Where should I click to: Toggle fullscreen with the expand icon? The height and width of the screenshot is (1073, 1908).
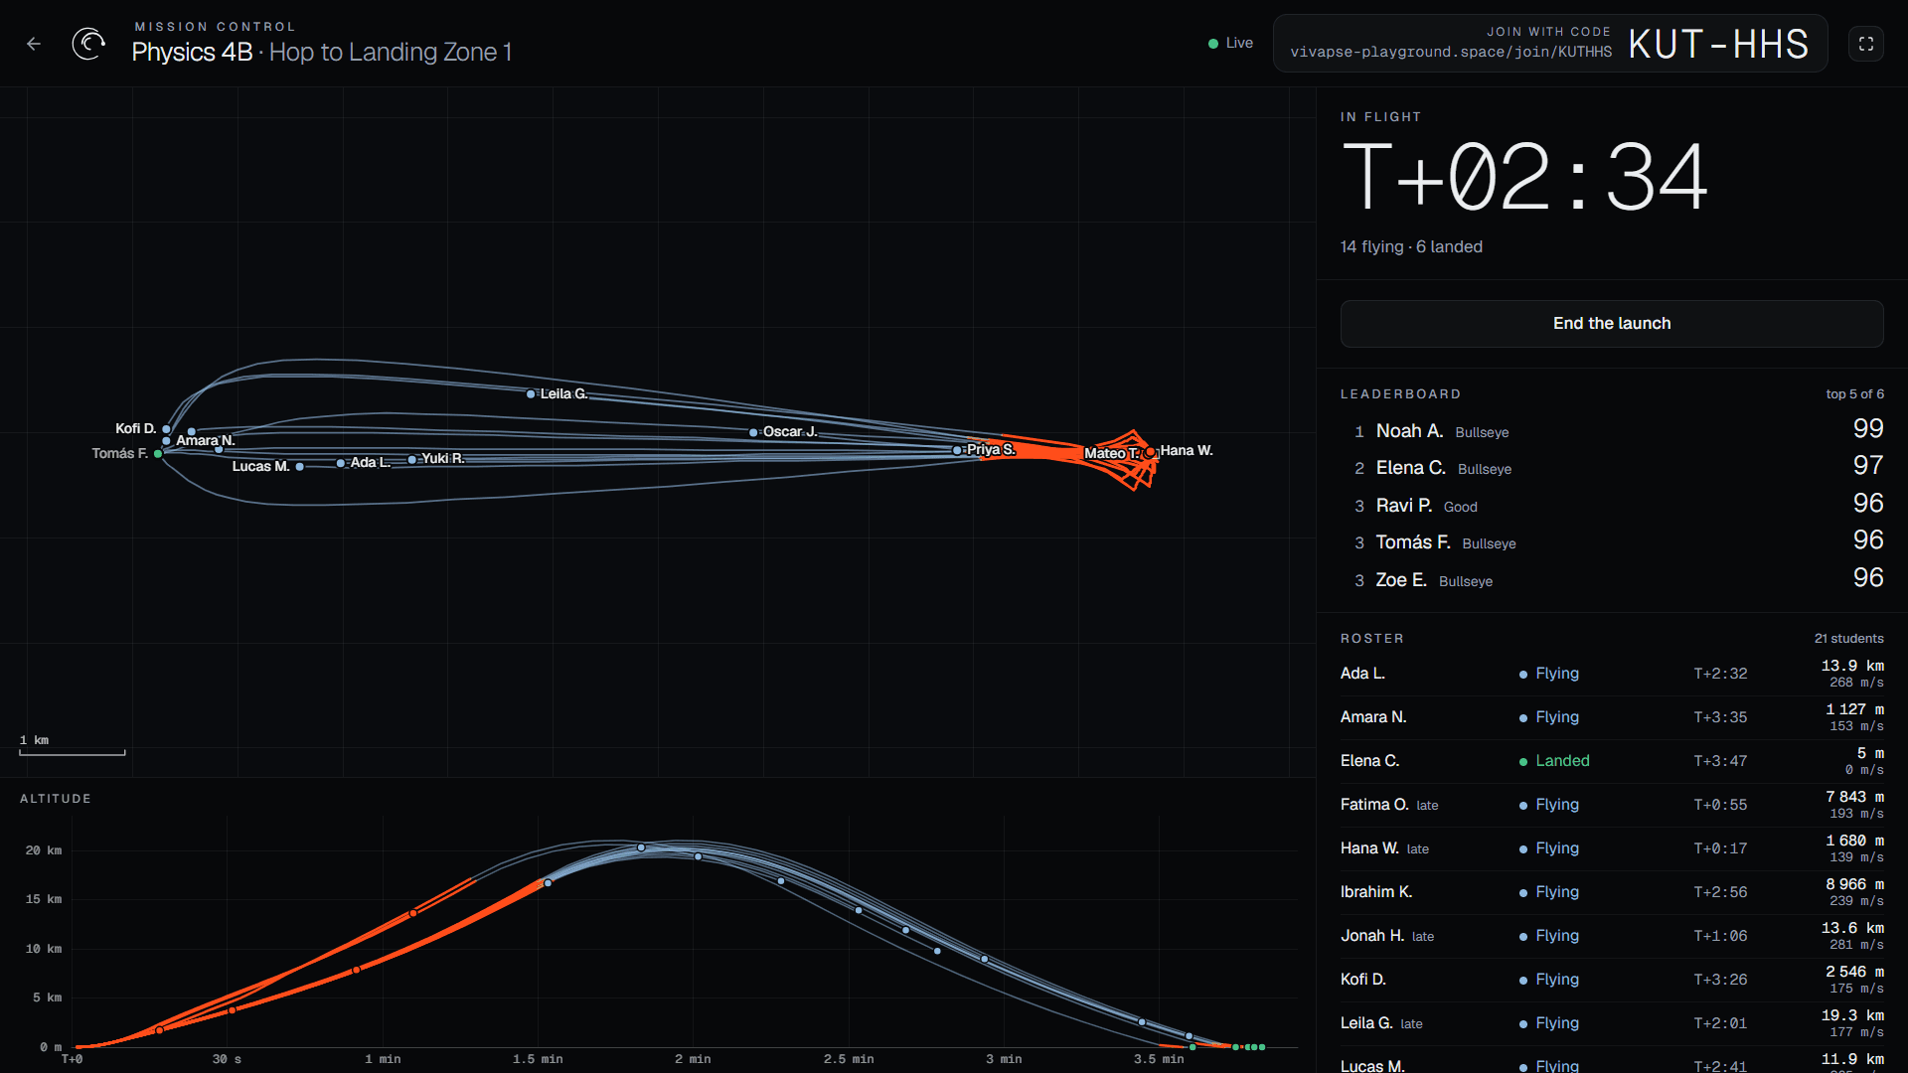1866,44
